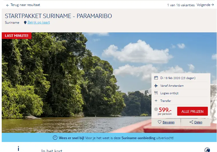The height and width of the screenshot is (152, 217).
Task: Click the 'Suriname' country label under title
Action: pos(12,23)
